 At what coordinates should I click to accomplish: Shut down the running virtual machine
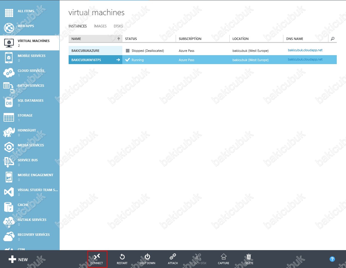pyautogui.click(x=147, y=259)
